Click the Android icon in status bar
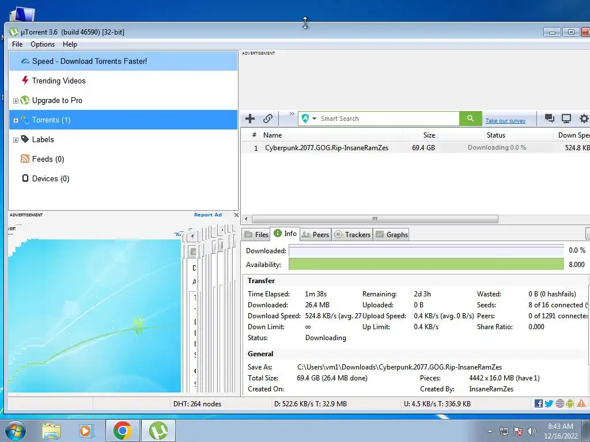The width and height of the screenshot is (590, 442). pos(570,403)
